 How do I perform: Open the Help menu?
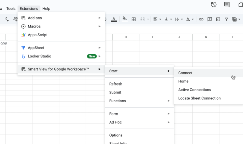click(46, 8)
